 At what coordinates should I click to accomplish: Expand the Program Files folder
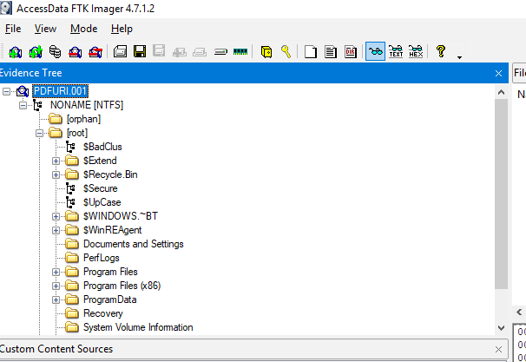[x=56, y=272]
